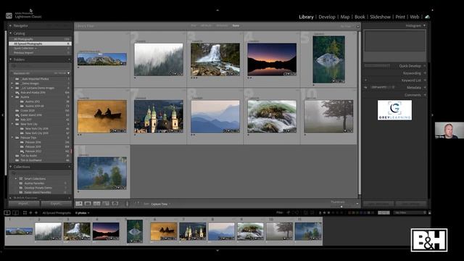The width and height of the screenshot is (464, 261).
Task: Select Survey view icon in toolbar
Action: (106, 204)
